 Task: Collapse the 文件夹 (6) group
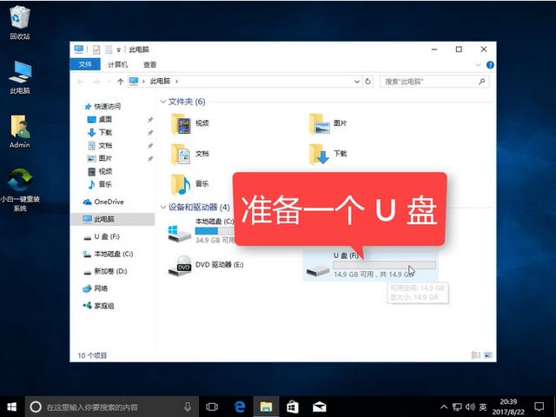coord(163,102)
